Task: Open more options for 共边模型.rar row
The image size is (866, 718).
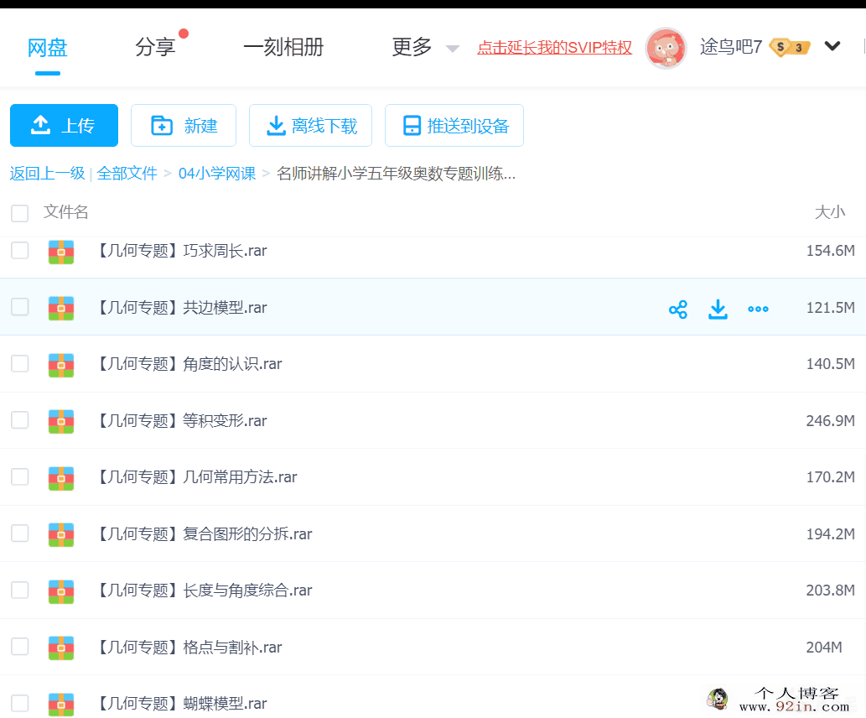Action: [758, 310]
